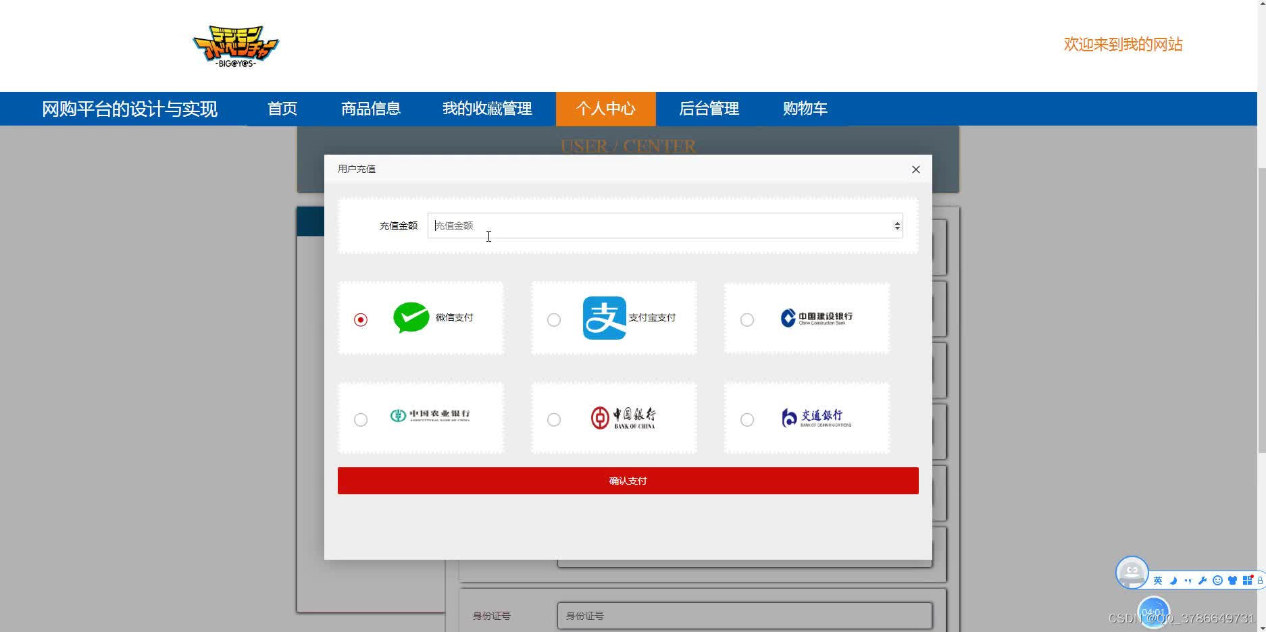The image size is (1266, 632).
Task: Click the 充值金额 field label
Action: (399, 226)
